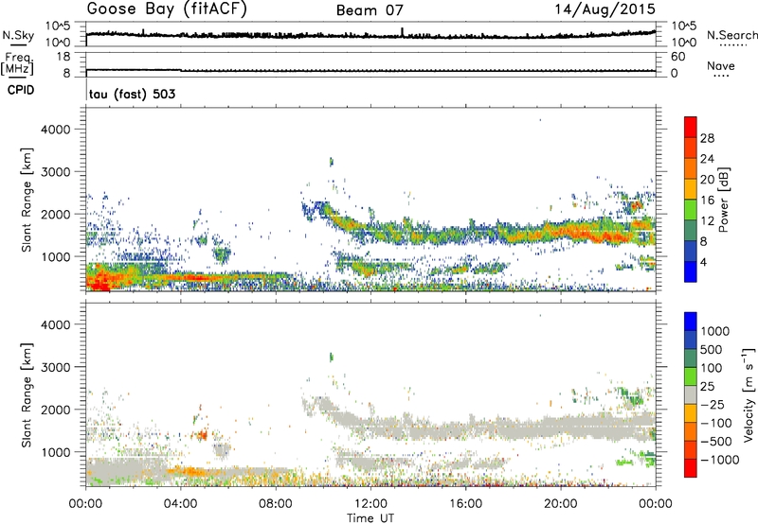Viewport: 758px width, 524px height.
Task: Pick the green 25–100 velocity swatch
Action: [x=691, y=376]
